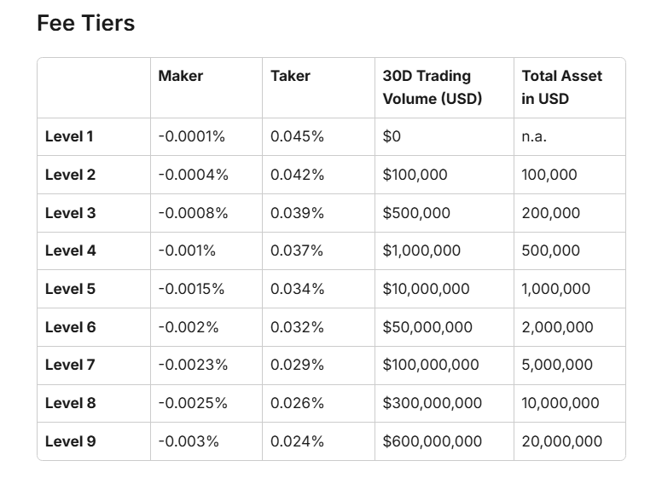The image size is (662, 478).
Task: Select the Taker column header
Action: [x=290, y=76]
